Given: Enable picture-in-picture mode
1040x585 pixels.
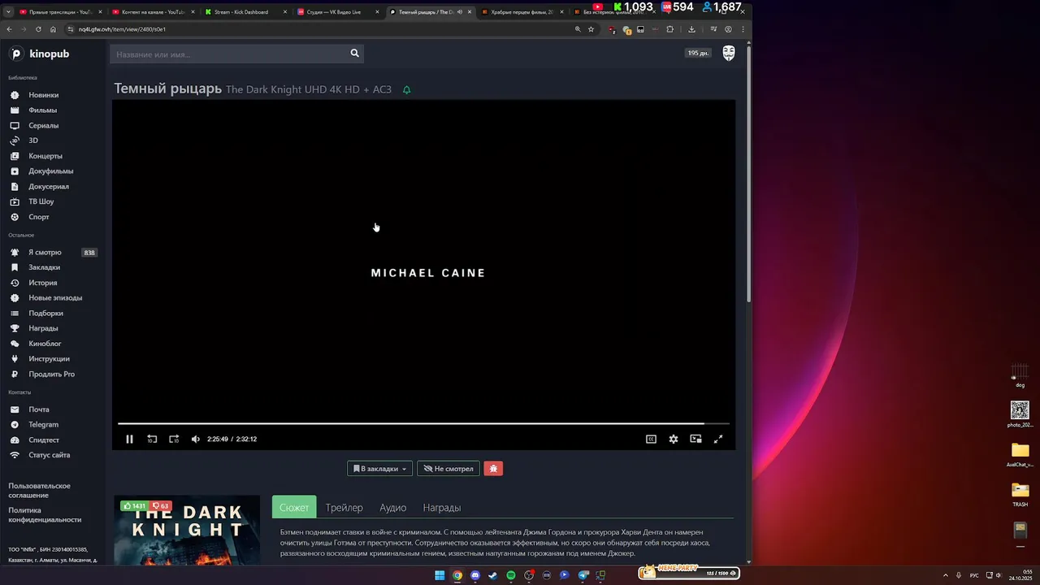Looking at the screenshot, I should (695, 439).
